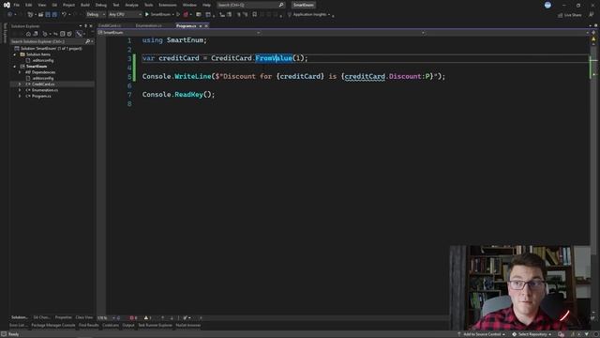Open the Debug menu
The height and width of the screenshot is (338, 600).
101,5
